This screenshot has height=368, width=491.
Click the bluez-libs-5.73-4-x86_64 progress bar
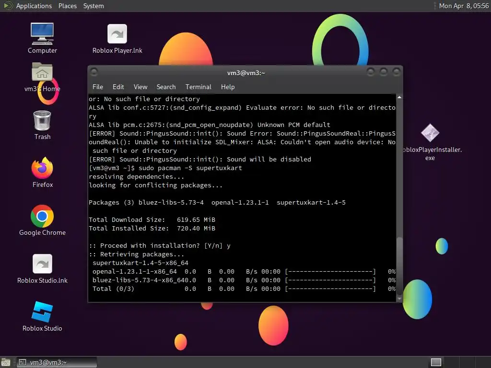point(330,280)
